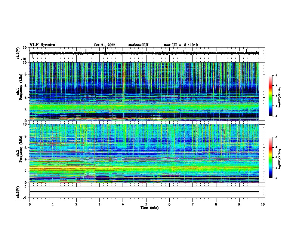Click the "ch.1(V)" waveform axis label
This screenshot has height=229, width=296.
click(x=18, y=53)
